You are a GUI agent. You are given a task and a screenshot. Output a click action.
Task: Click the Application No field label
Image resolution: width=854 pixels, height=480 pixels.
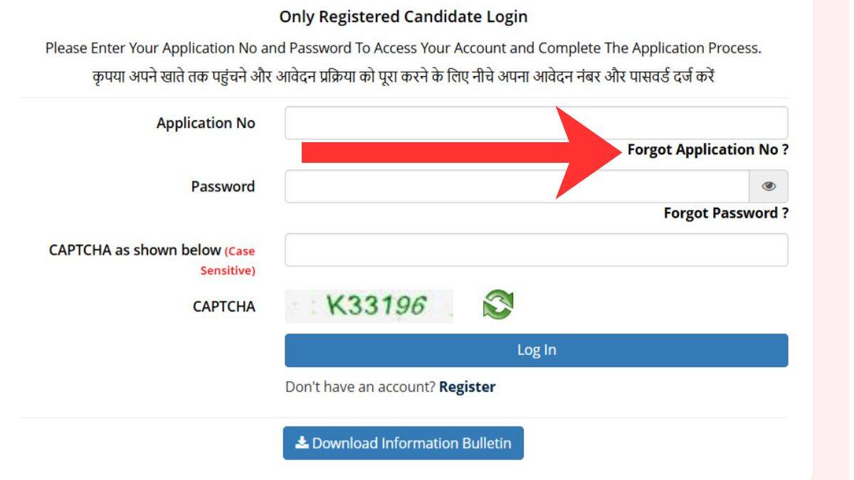[x=206, y=122]
